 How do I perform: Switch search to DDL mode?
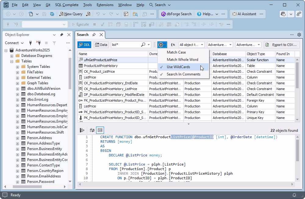point(84,44)
